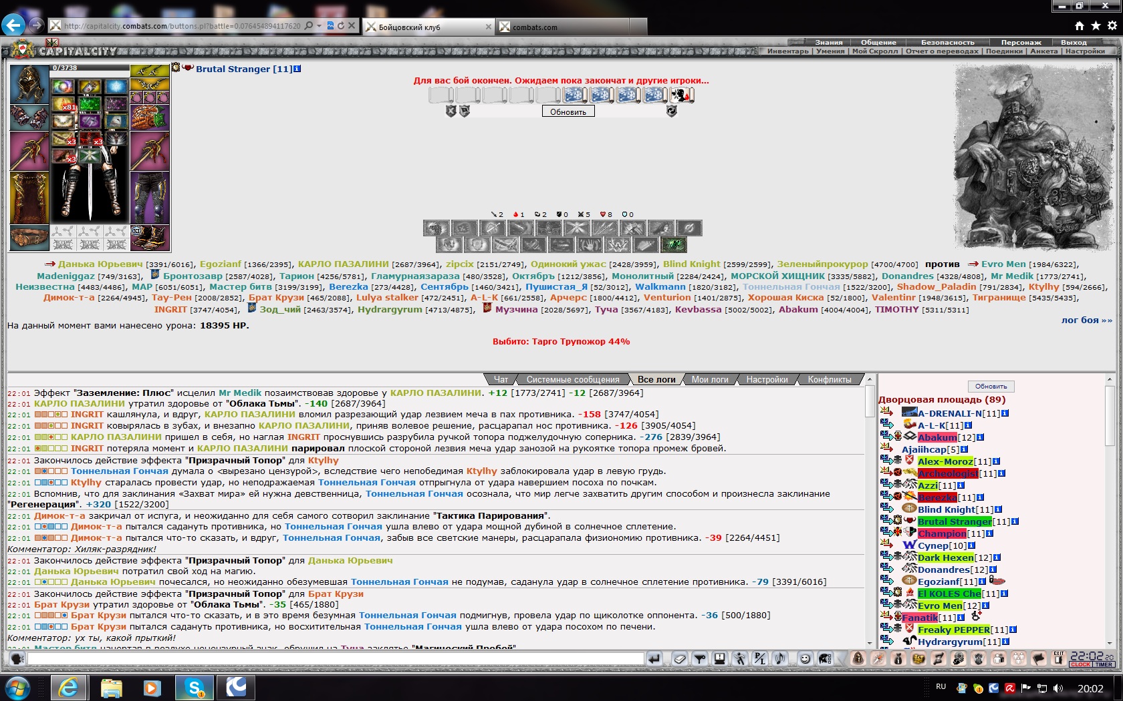Screen dimensions: 1123x701
Task: Click Выход in top menu
Action: coord(1074,42)
